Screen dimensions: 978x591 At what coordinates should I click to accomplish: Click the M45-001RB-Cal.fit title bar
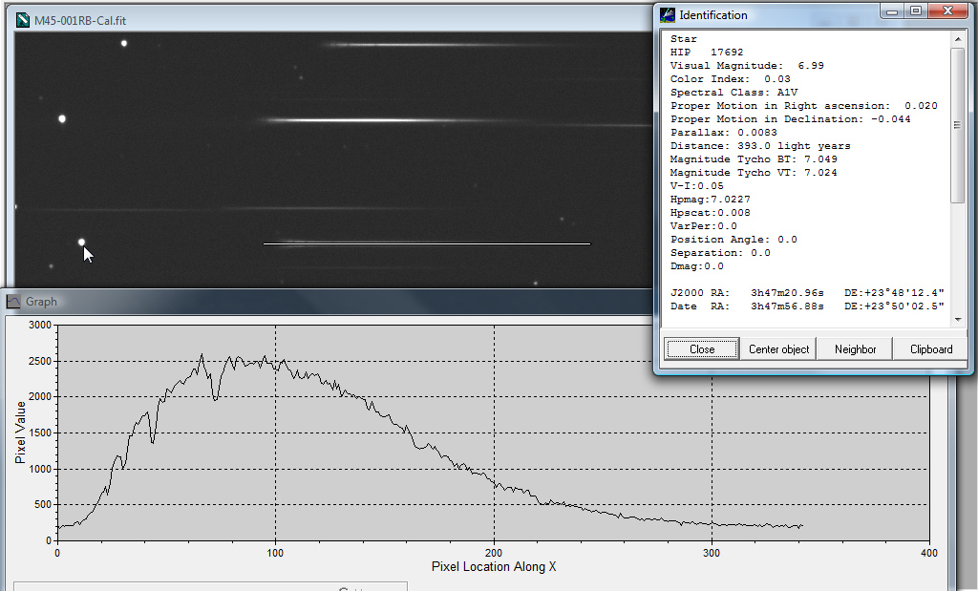point(334,20)
